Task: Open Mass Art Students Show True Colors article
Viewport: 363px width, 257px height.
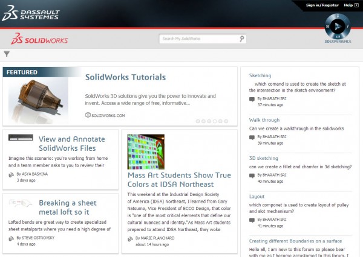Action: (179, 180)
